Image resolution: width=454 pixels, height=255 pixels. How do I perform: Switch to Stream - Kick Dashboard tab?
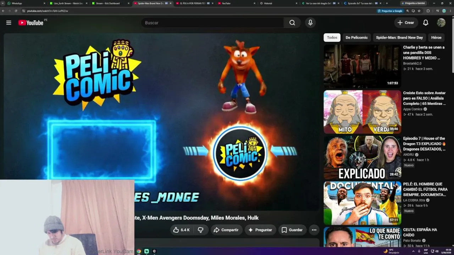[110, 3]
